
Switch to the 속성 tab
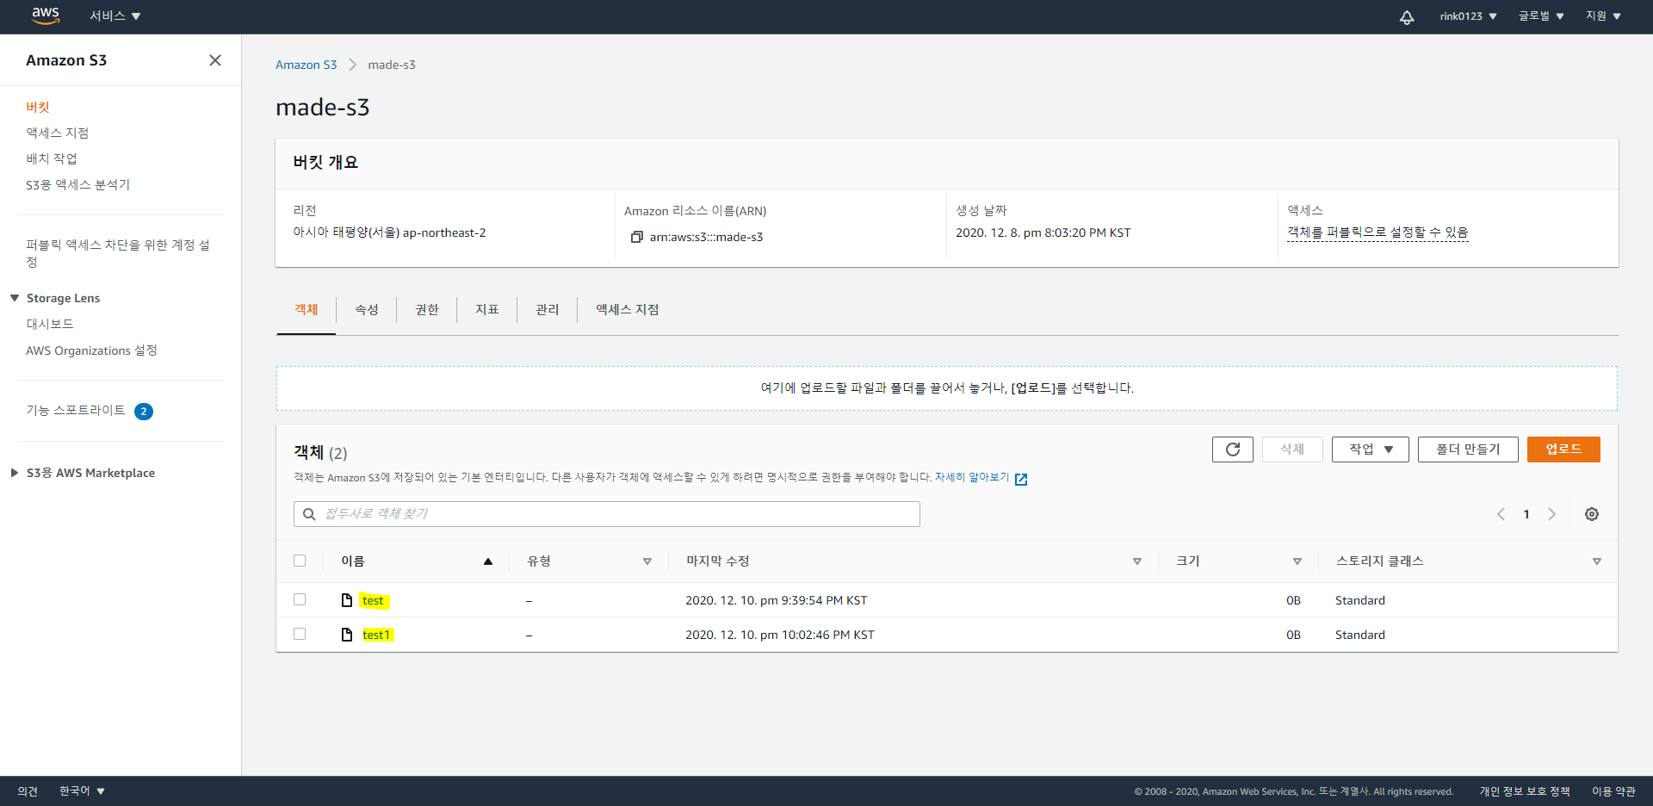point(367,310)
